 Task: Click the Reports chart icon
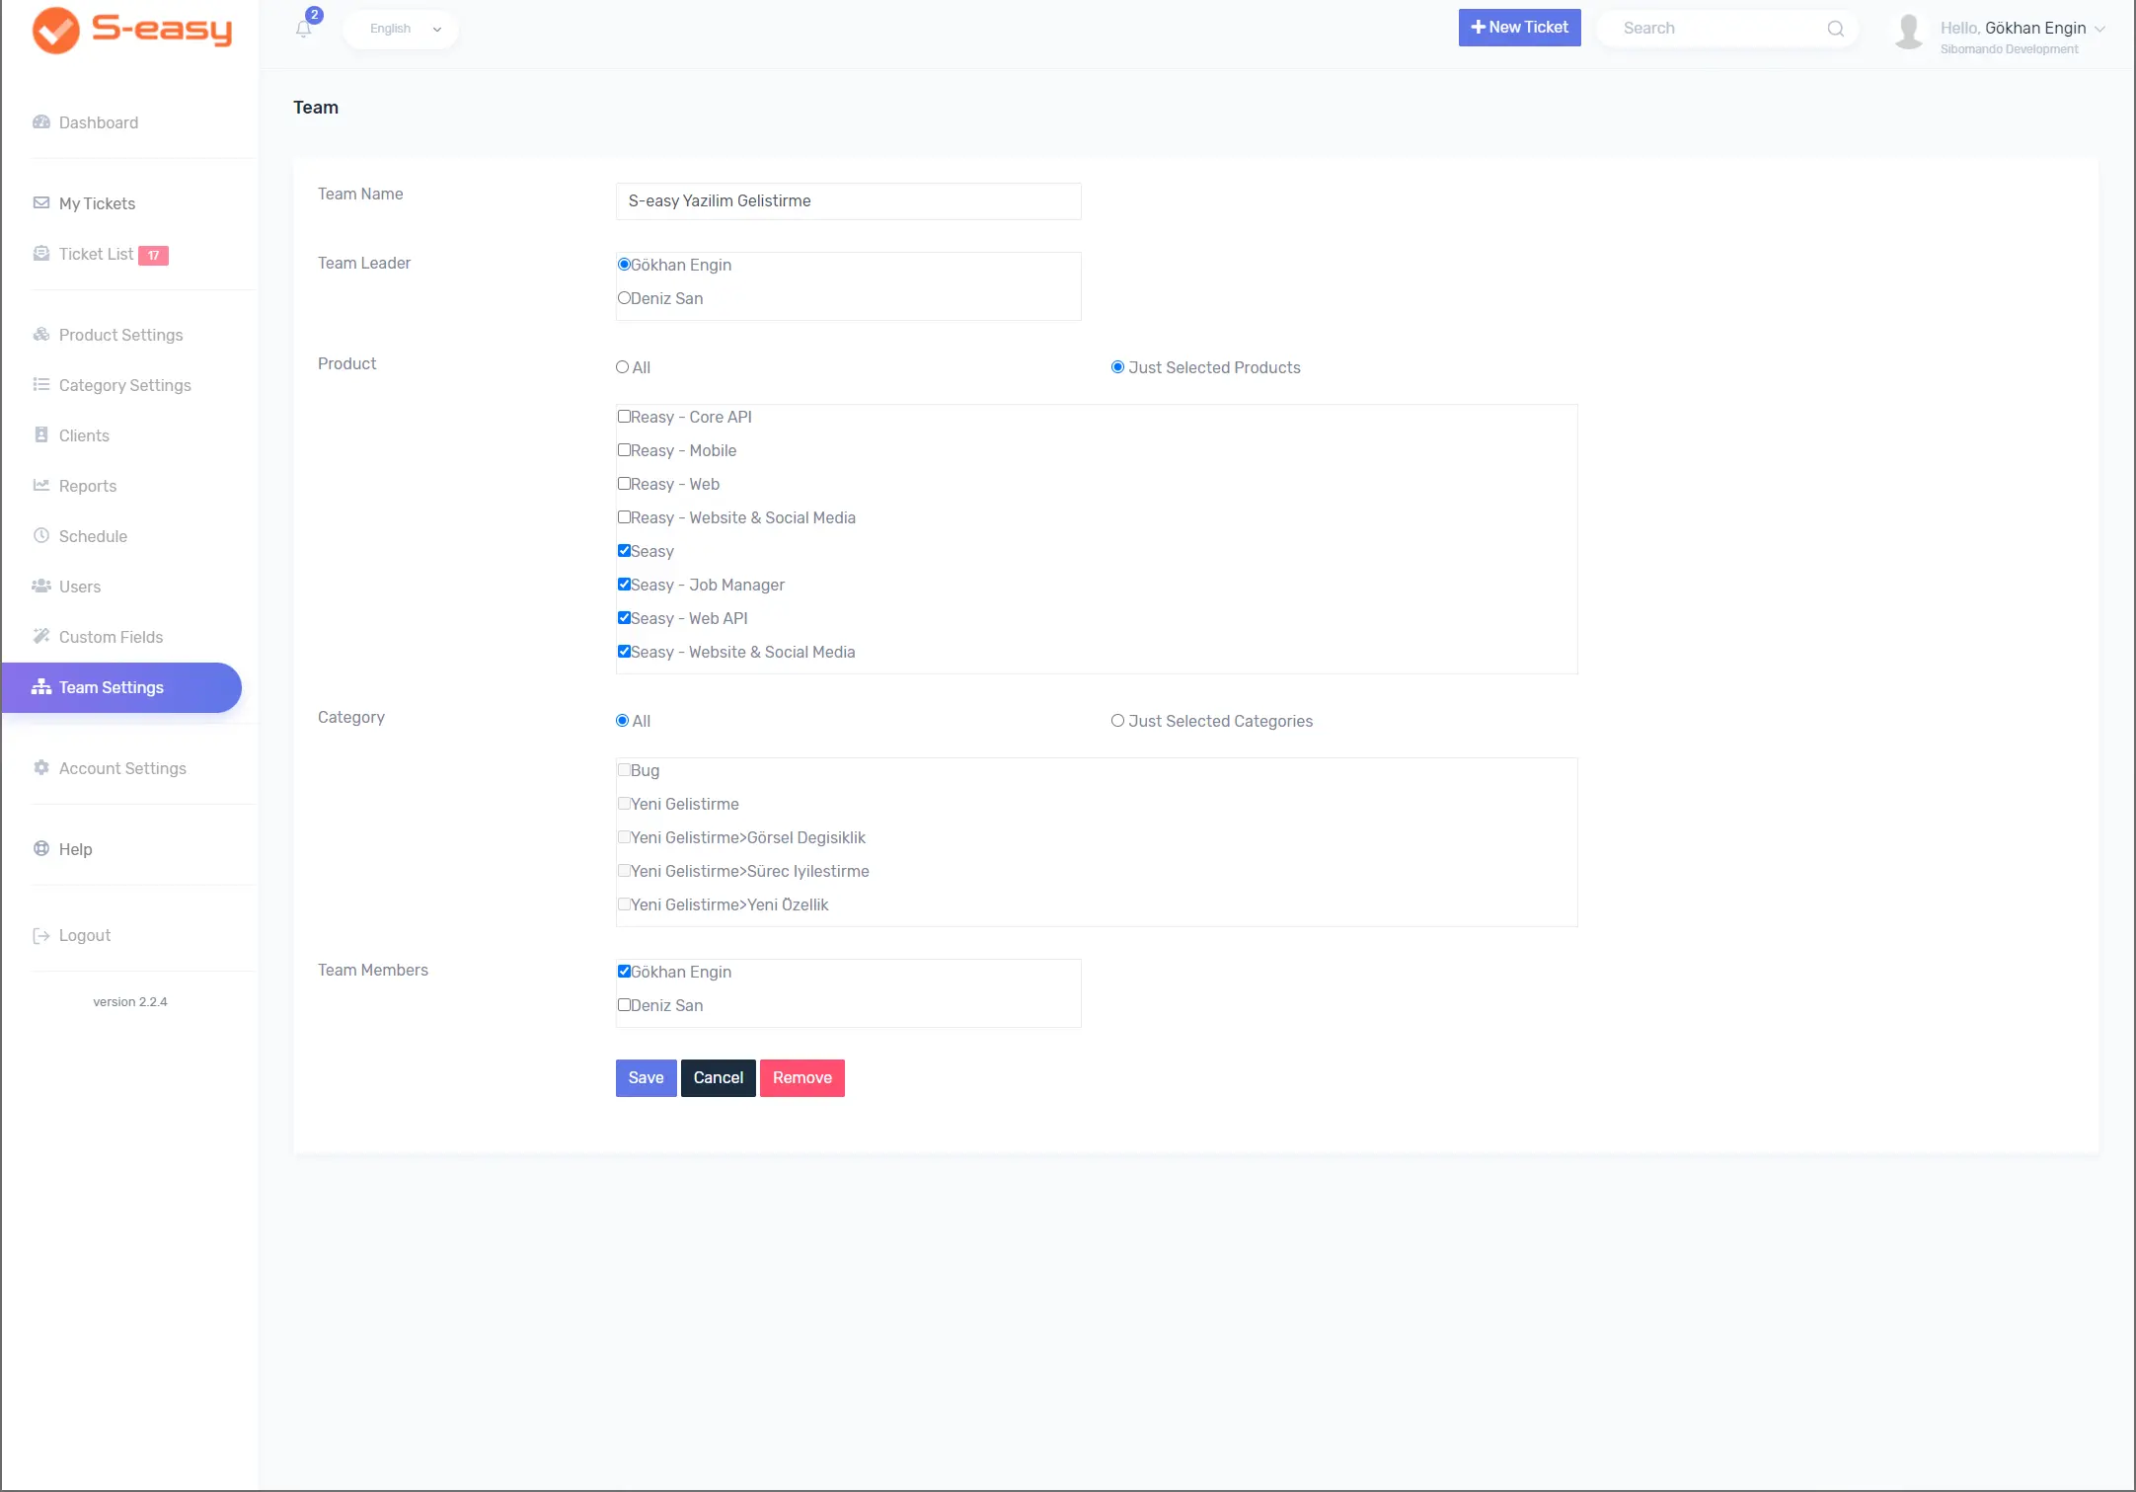point(41,486)
